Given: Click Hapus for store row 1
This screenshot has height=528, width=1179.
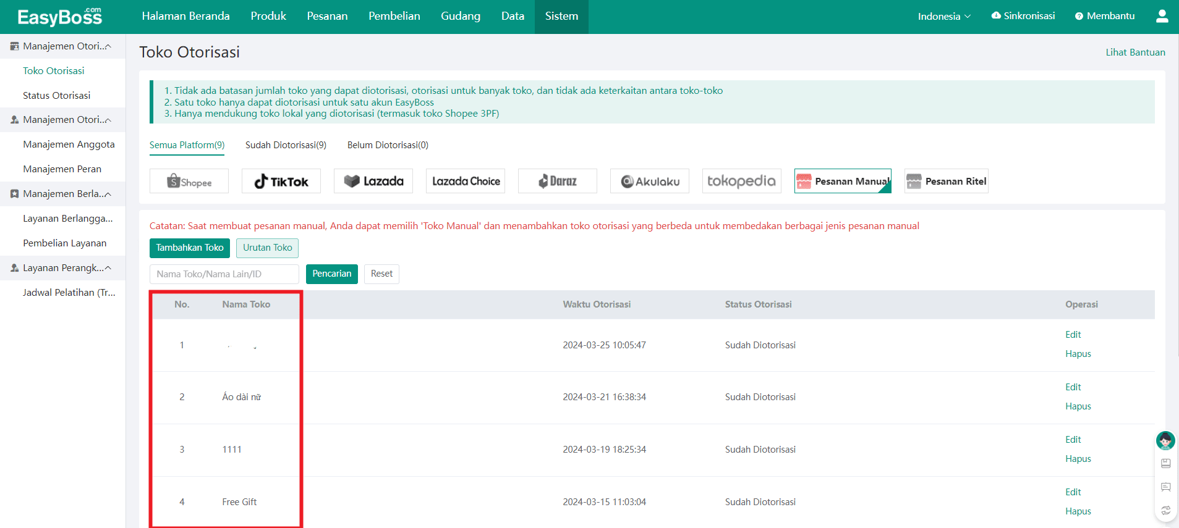Looking at the screenshot, I should [1078, 354].
